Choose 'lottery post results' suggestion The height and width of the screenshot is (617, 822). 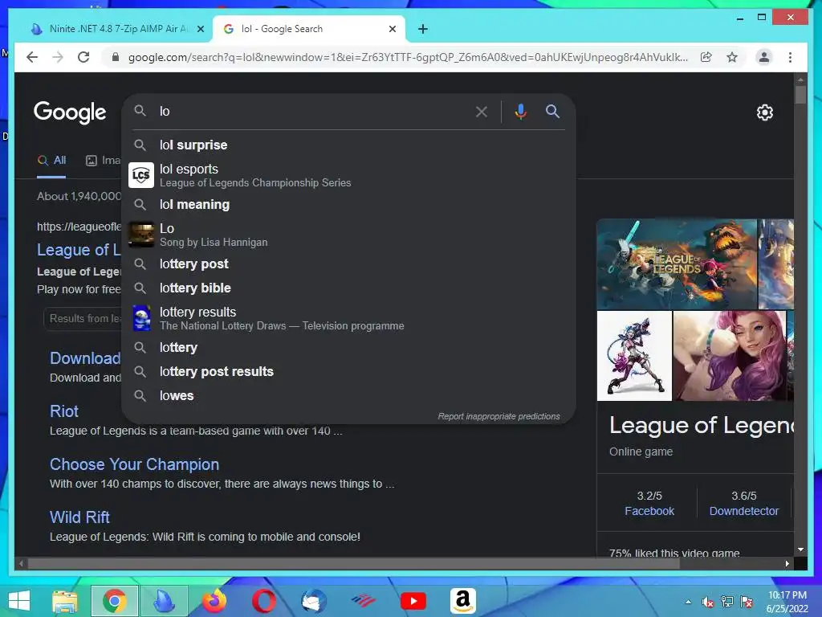point(348,371)
